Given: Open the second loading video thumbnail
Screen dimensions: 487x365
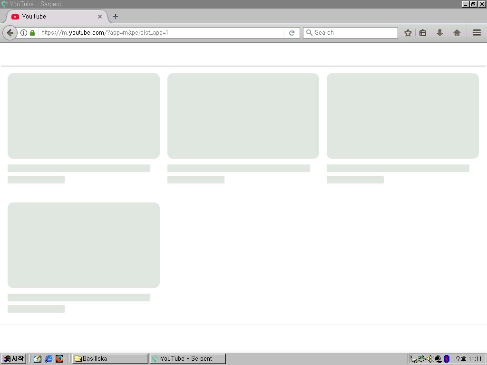Looking at the screenshot, I should click(243, 116).
